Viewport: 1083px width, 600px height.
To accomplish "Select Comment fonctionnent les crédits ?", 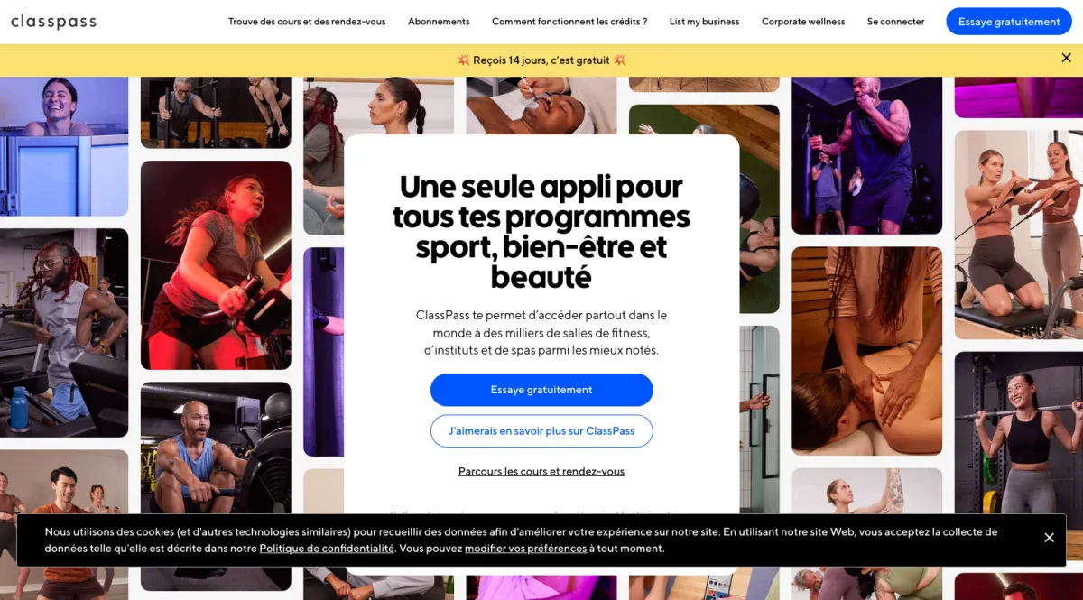I will pyautogui.click(x=569, y=22).
